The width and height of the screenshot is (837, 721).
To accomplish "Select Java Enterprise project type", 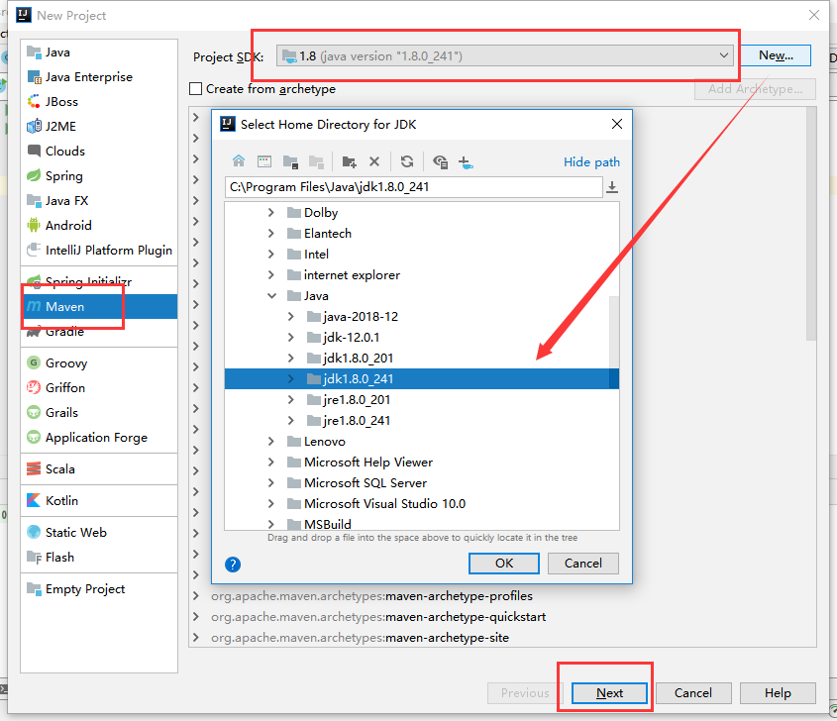I will click(x=99, y=77).
